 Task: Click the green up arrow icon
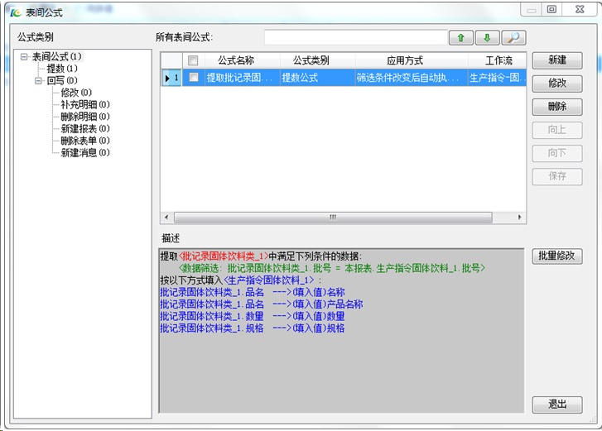click(x=460, y=38)
